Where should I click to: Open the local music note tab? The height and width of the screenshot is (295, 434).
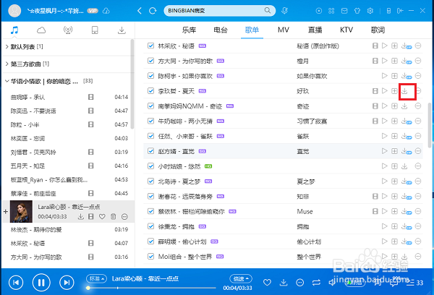14,30
